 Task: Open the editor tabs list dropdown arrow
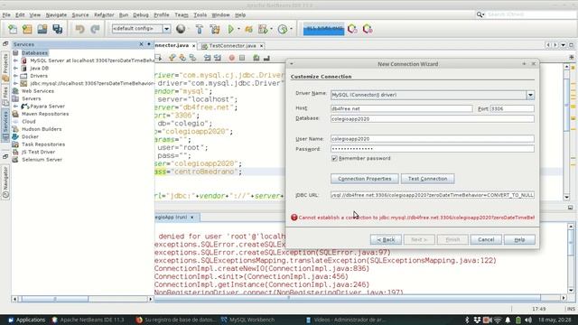point(564,45)
